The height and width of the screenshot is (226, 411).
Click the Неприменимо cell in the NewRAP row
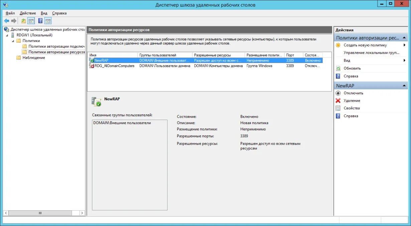click(x=258, y=61)
